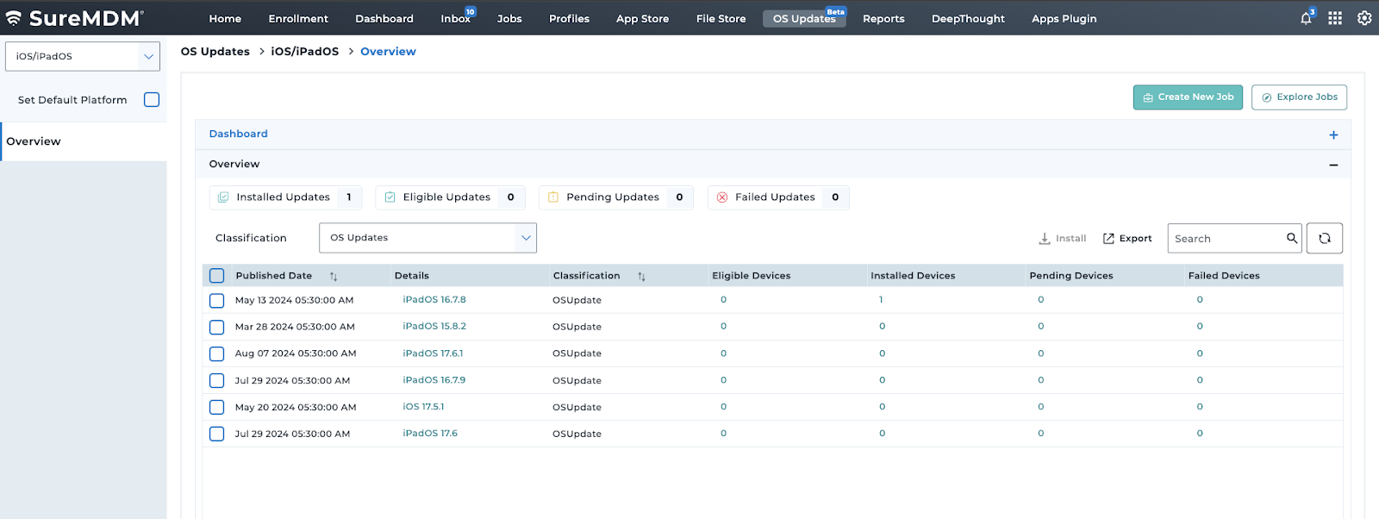The height and width of the screenshot is (519, 1379).
Task: Open the iPadOS 17.6 details link
Action: [430, 434]
